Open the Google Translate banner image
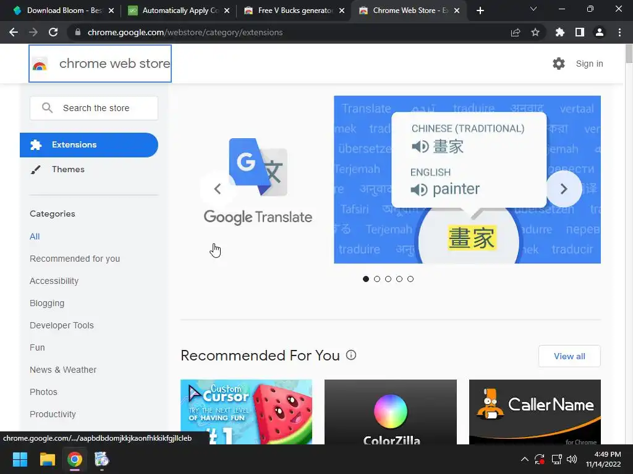 [467, 180]
